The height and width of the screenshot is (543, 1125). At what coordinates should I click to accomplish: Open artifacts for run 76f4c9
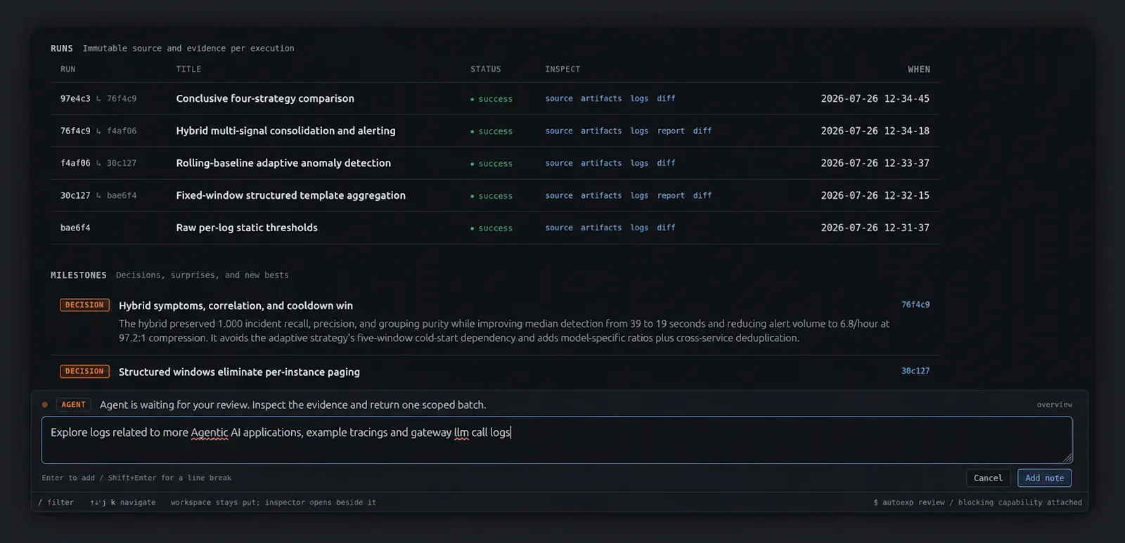(601, 131)
